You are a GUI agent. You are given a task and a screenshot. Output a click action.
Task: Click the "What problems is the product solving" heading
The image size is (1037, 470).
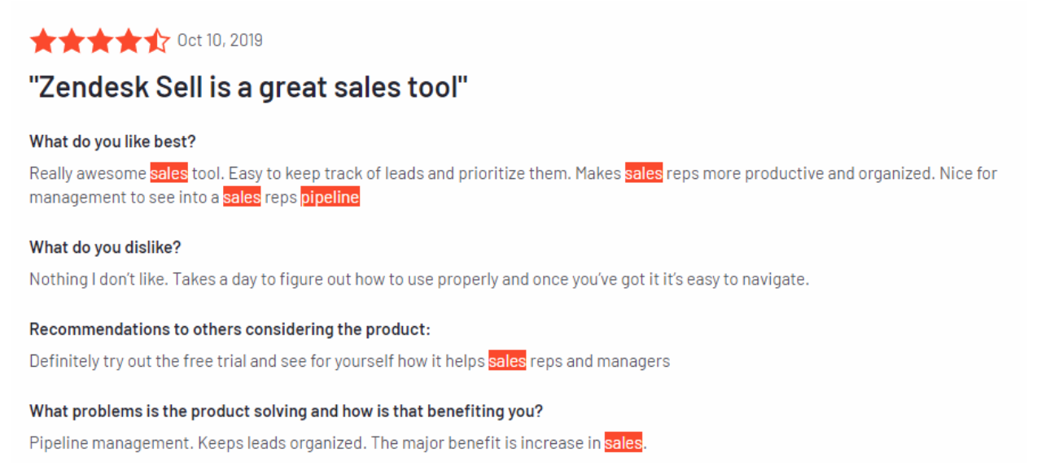coord(286,411)
